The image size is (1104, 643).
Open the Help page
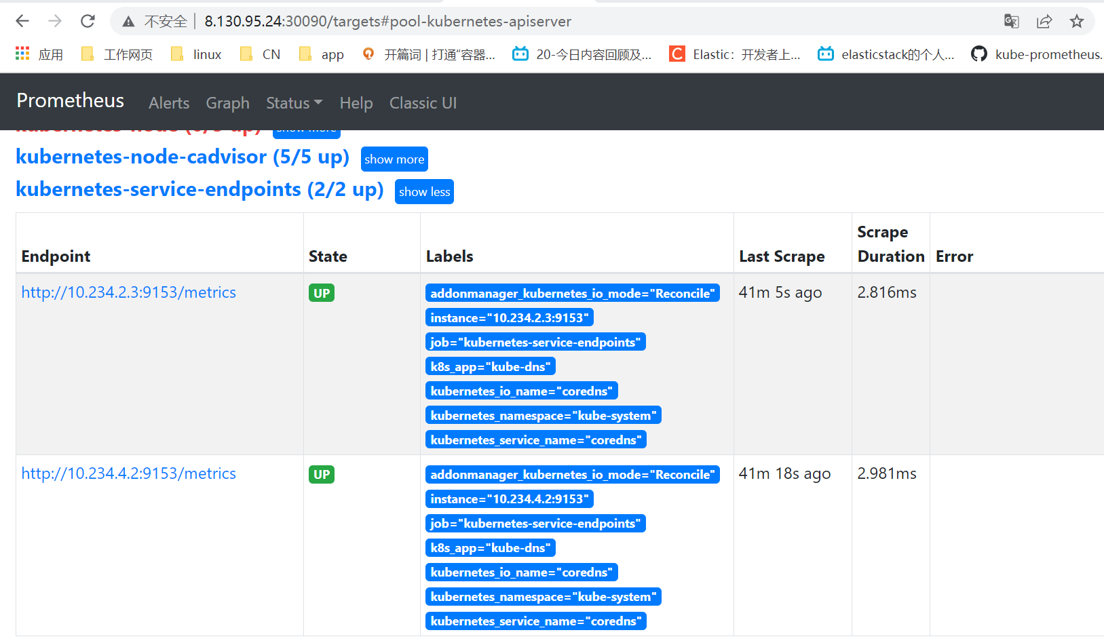[x=356, y=103]
